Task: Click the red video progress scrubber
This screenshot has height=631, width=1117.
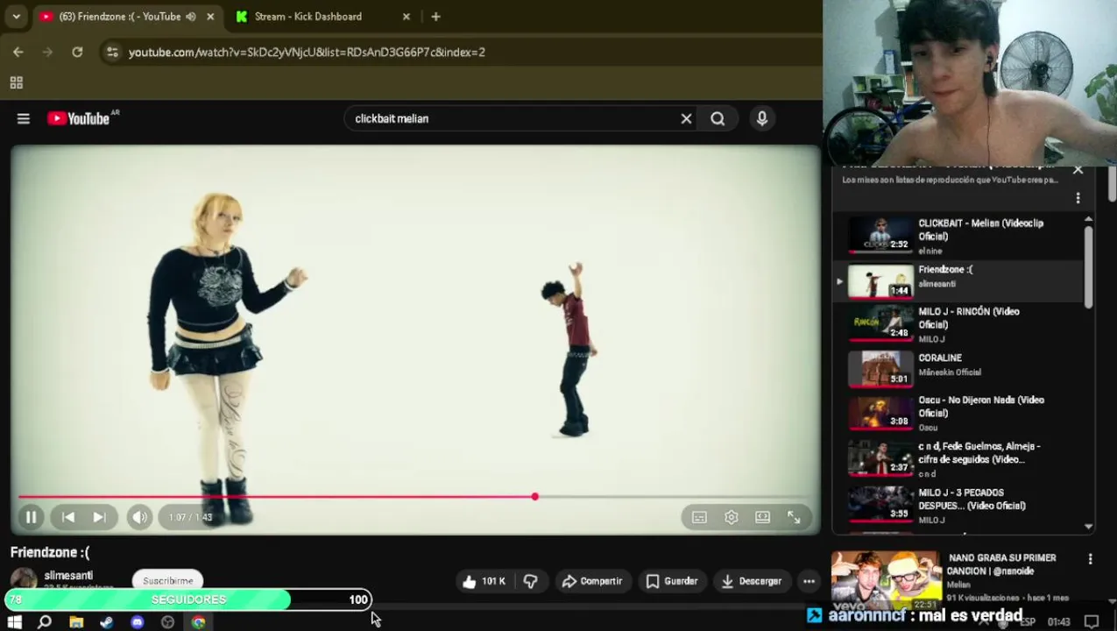Action: [534, 496]
